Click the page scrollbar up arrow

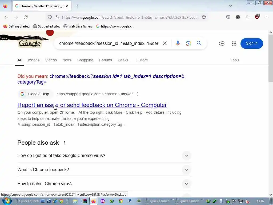(271, 32)
